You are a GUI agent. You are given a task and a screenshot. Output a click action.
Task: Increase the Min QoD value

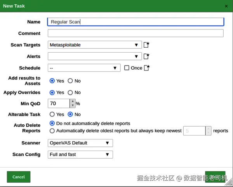click(x=73, y=101)
